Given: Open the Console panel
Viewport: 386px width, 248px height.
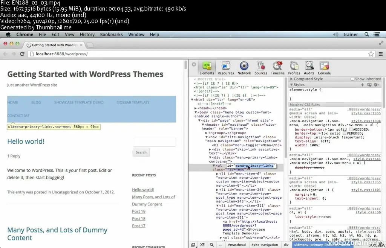Looking at the screenshot, I should point(324,68).
